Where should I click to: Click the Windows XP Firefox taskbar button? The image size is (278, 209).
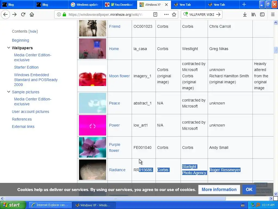tap(94, 205)
